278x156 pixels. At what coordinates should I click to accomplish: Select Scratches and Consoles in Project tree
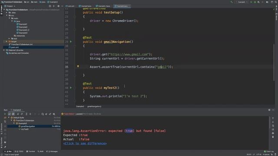(x=17, y=53)
